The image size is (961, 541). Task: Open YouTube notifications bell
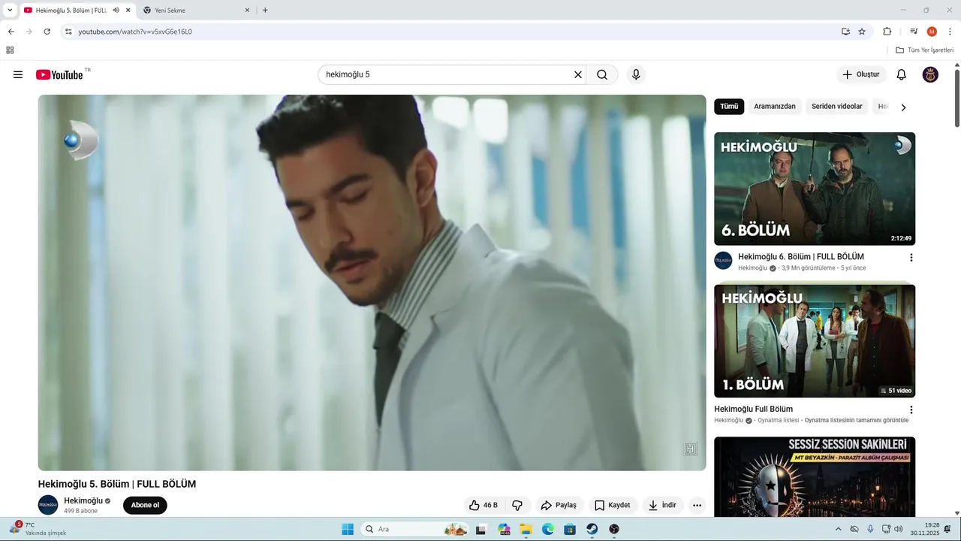pyautogui.click(x=902, y=74)
